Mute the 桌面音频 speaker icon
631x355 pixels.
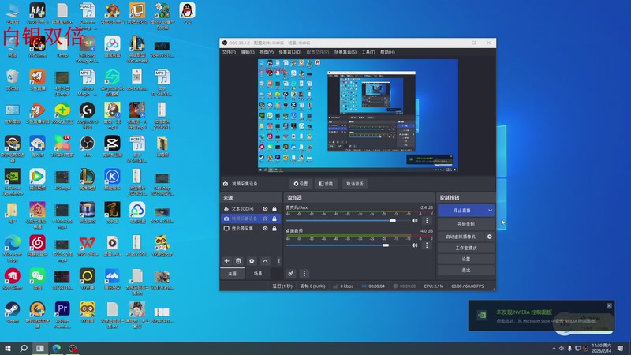[x=415, y=245]
